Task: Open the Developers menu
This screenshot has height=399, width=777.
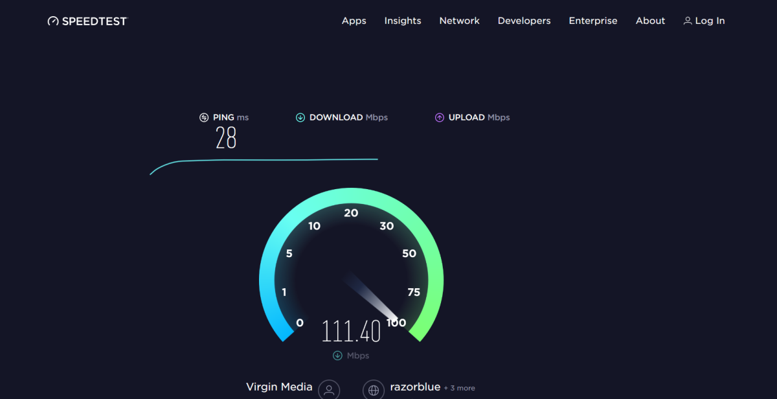Action: [x=524, y=21]
